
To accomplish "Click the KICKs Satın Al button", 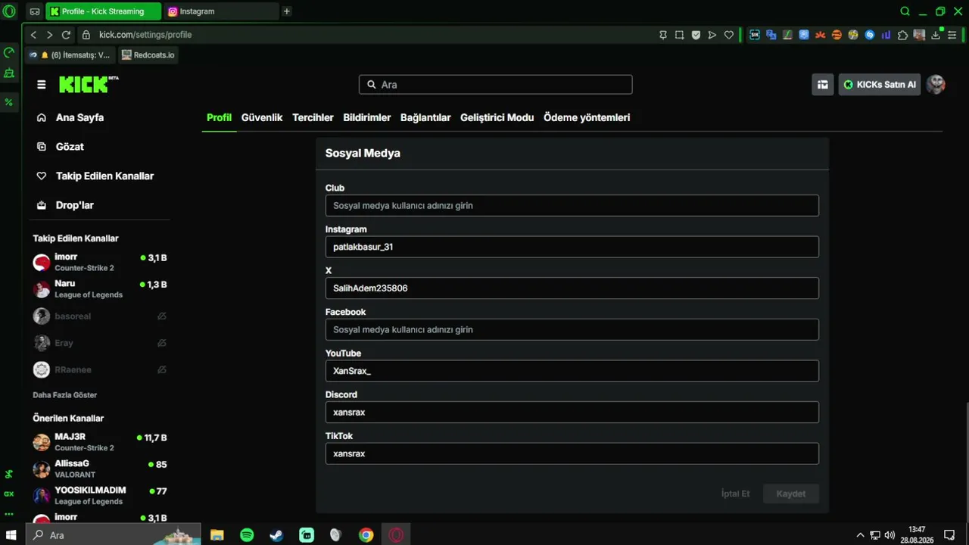I will pyautogui.click(x=880, y=85).
